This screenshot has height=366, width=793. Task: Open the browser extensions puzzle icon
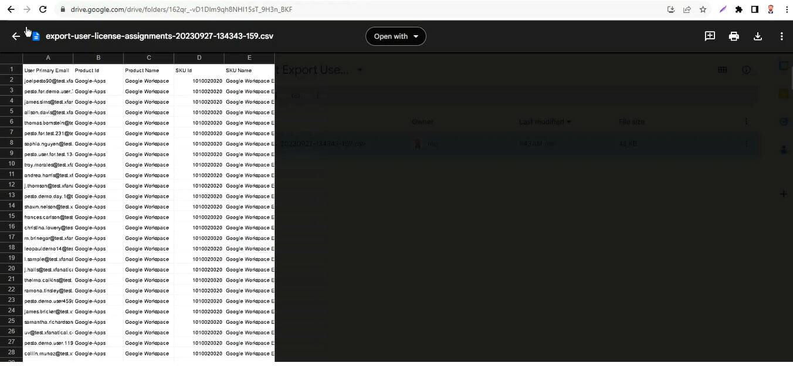pyautogui.click(x=739, y=9)
